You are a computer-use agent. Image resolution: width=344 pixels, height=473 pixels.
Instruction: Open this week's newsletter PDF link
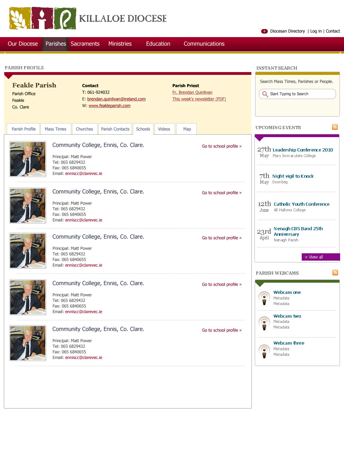199,99
